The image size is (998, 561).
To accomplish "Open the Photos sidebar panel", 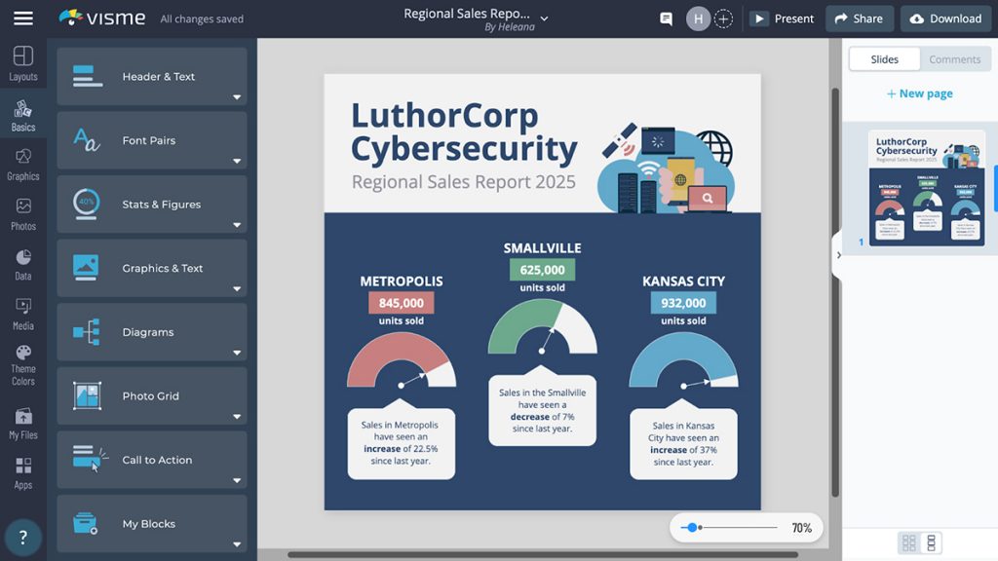I will click(x=23, y=213).
